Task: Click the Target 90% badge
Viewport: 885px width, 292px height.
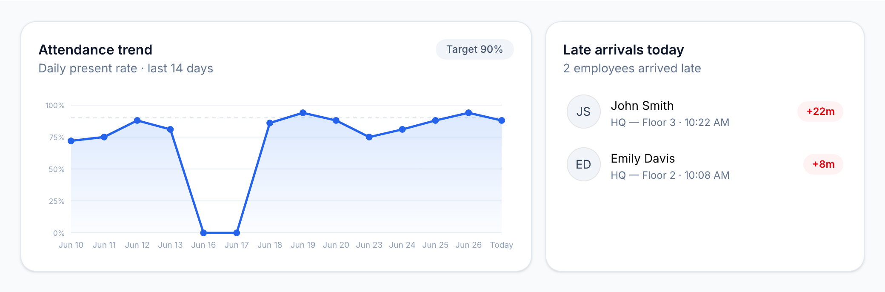Action: tap(474, 49)
